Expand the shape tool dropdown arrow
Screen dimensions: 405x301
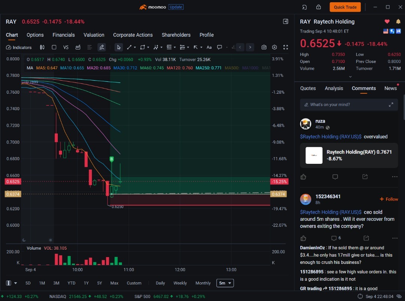click(x=148, y=47)
